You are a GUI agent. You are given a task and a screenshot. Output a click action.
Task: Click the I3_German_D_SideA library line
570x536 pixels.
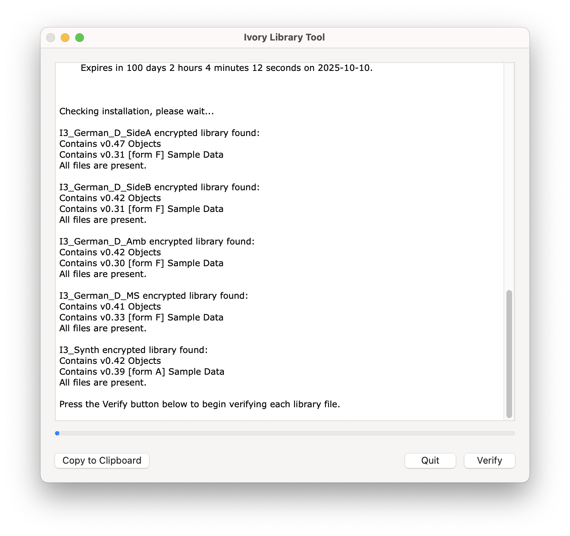159,133
